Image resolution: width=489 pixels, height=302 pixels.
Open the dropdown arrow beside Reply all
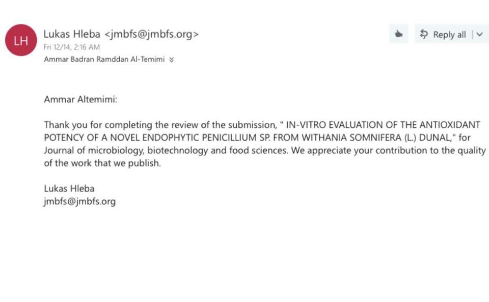pos(479,34)
